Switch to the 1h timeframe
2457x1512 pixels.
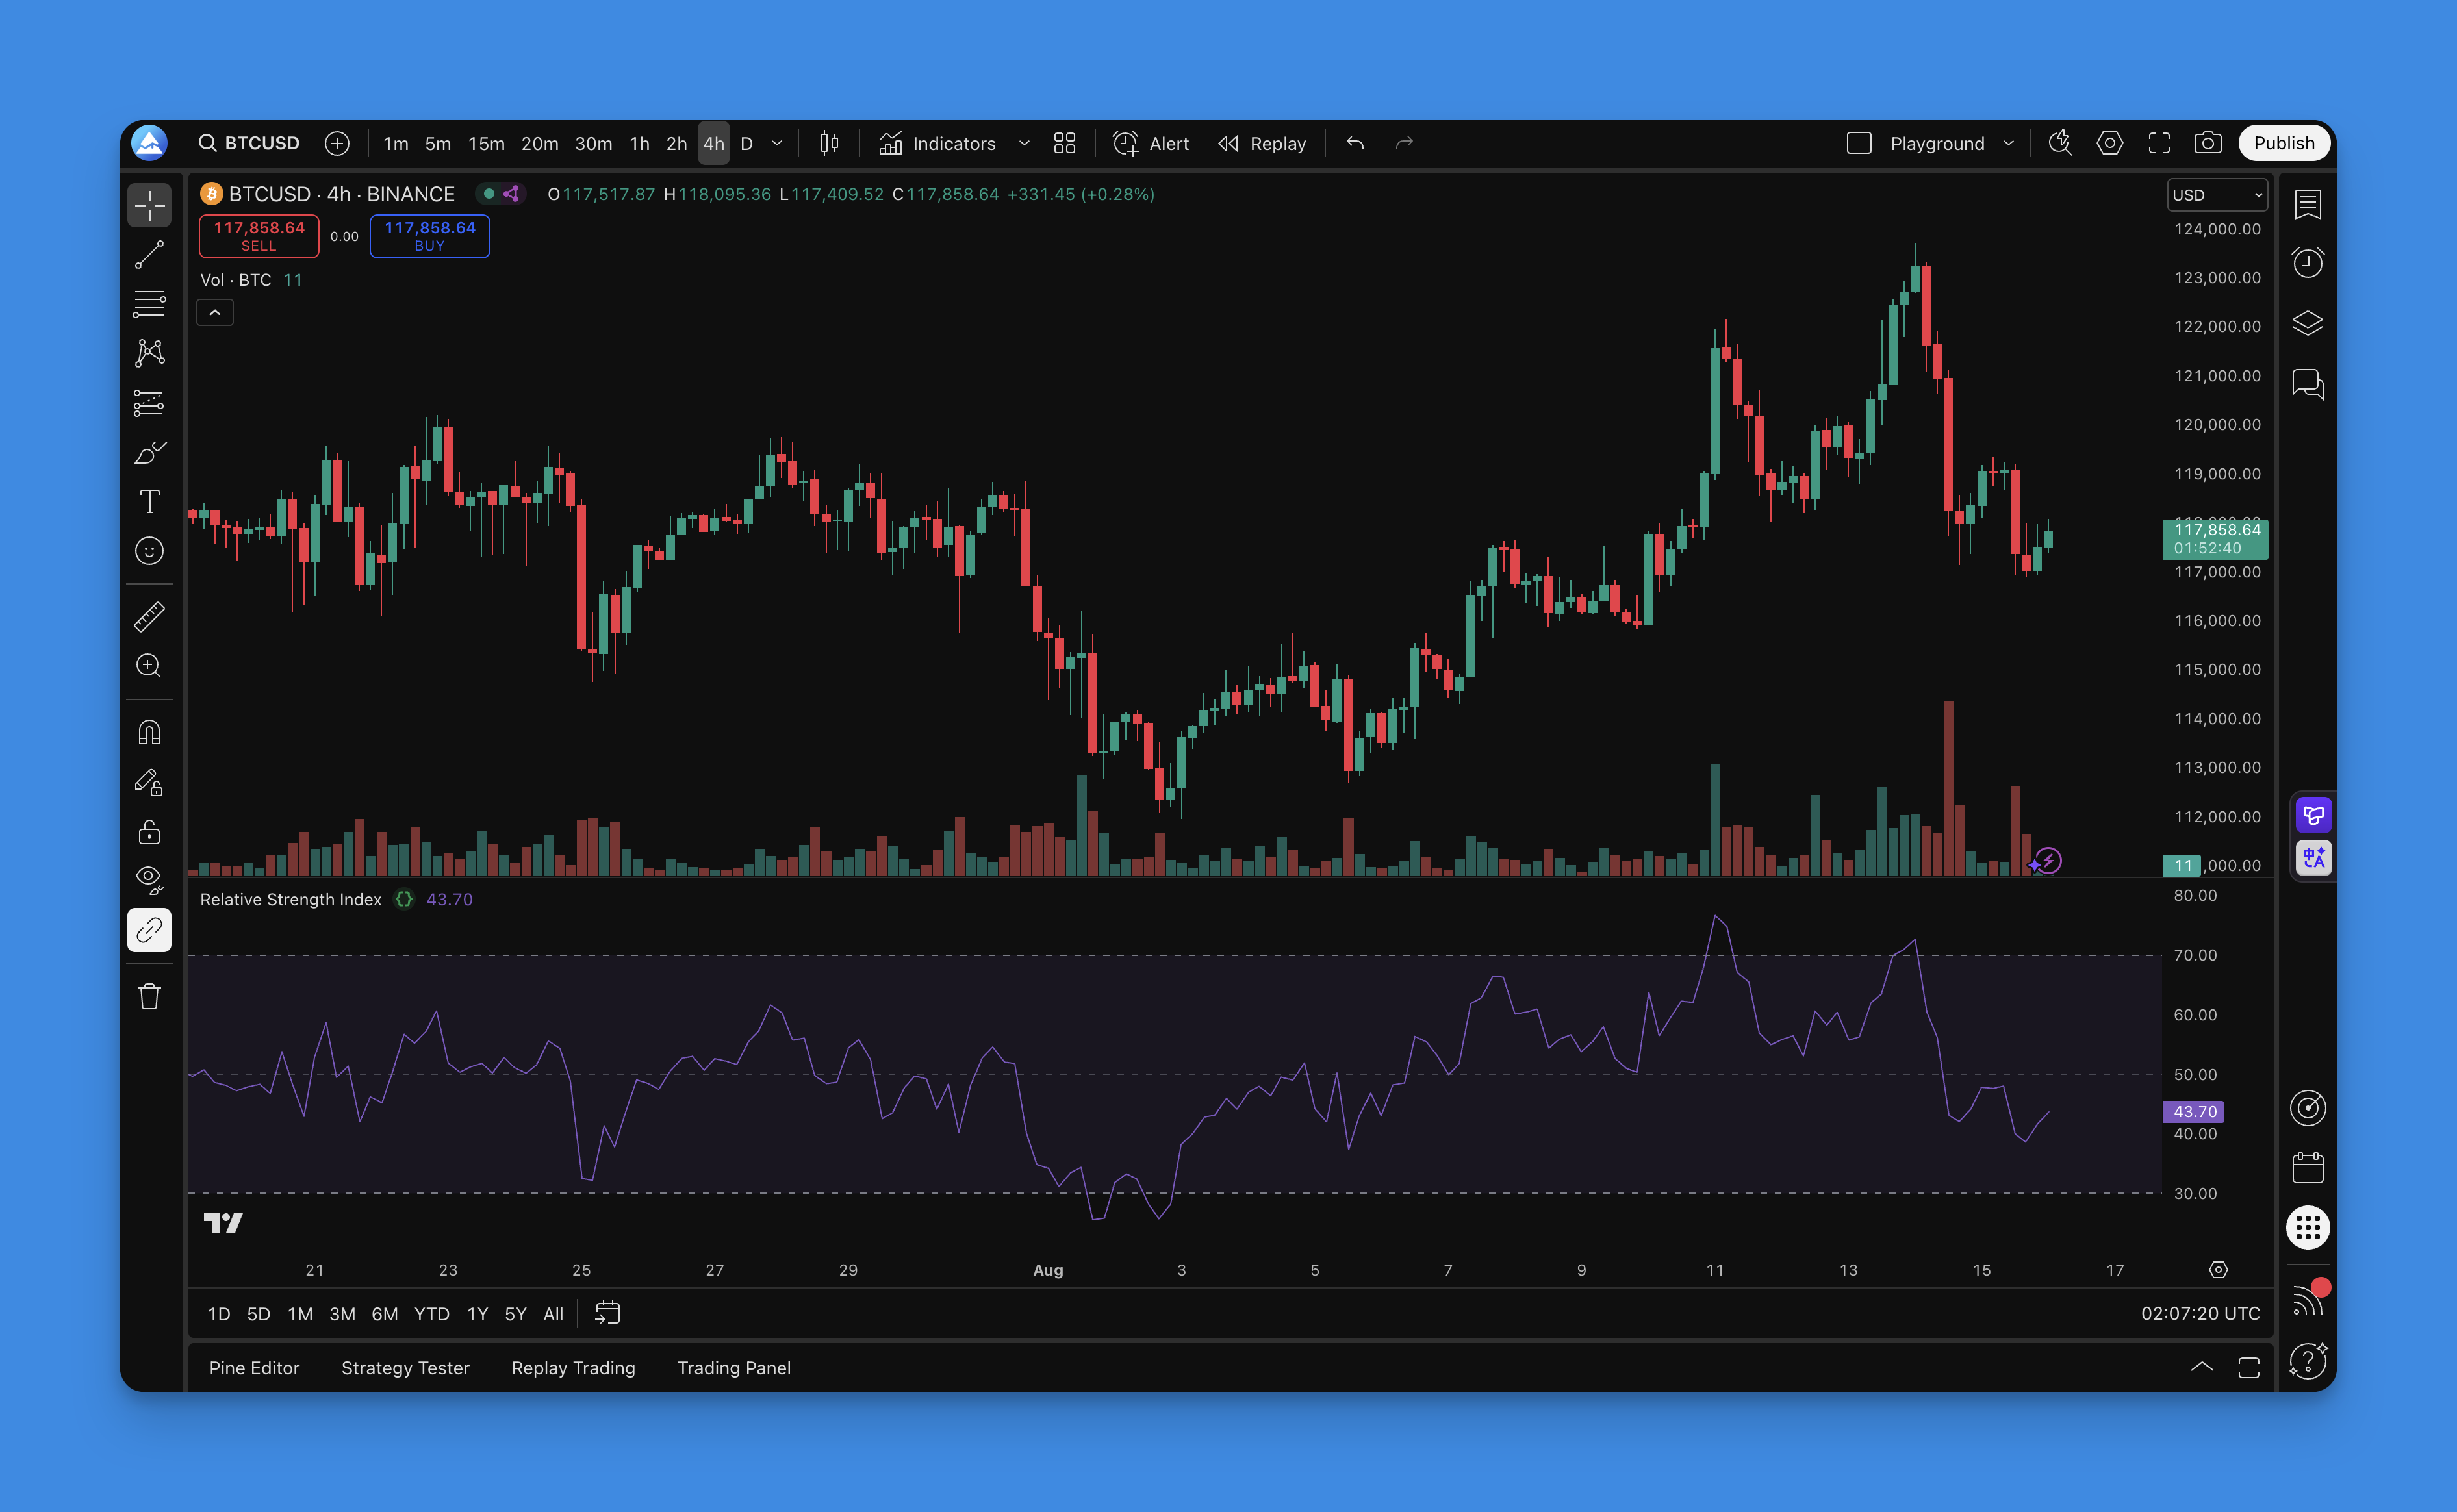tap(639, 143)
